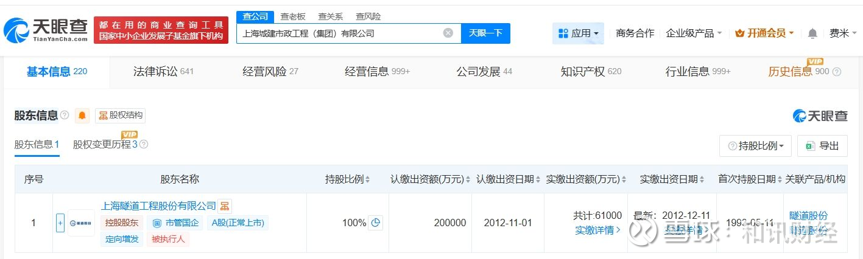
Task: Click the 2012-11-01 date cell
Action: [x=508, y=223]
